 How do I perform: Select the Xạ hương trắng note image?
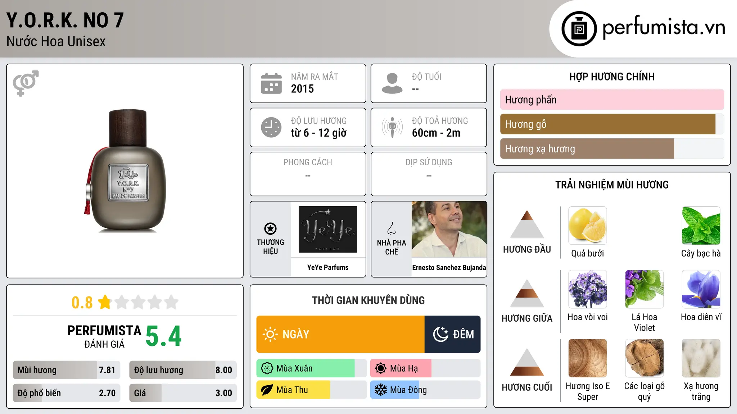[701, 358]
